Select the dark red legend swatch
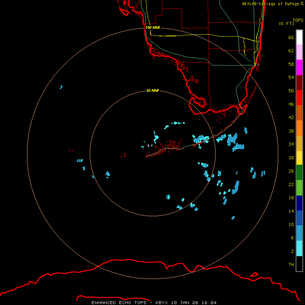This screenshot has height=305, width=305. 299,82
